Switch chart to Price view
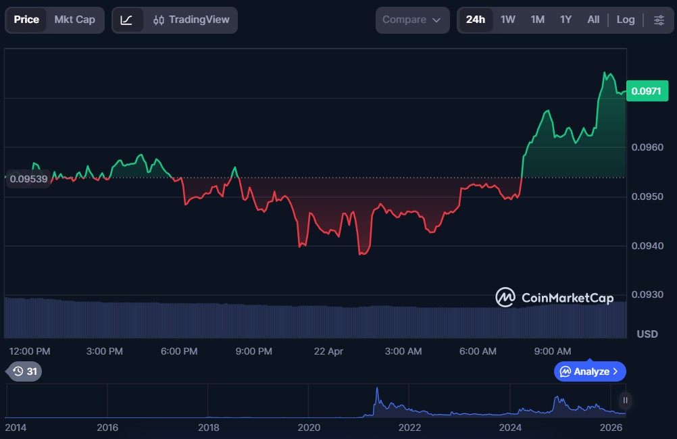 coord(26,20)
